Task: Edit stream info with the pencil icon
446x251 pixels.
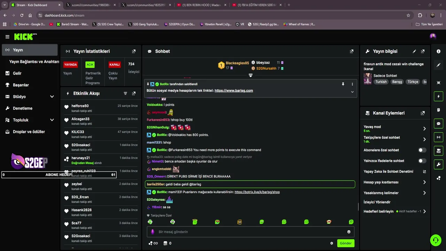Action: click(x=414, y=51)
